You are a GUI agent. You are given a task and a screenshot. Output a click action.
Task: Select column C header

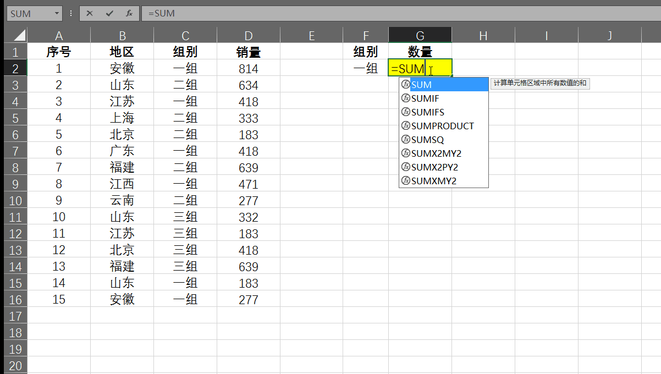click(x=185, y=36)
